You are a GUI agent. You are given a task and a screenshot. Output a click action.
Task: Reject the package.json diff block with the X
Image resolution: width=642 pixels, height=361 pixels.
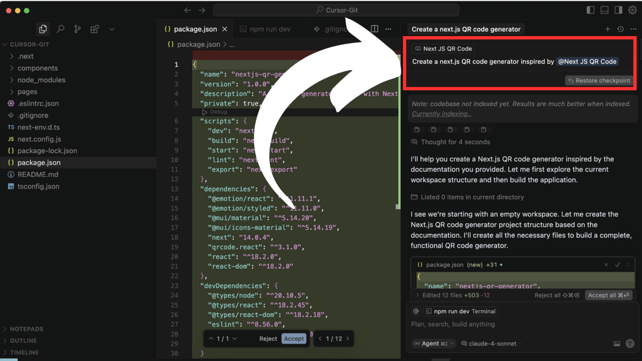[606, 265]
